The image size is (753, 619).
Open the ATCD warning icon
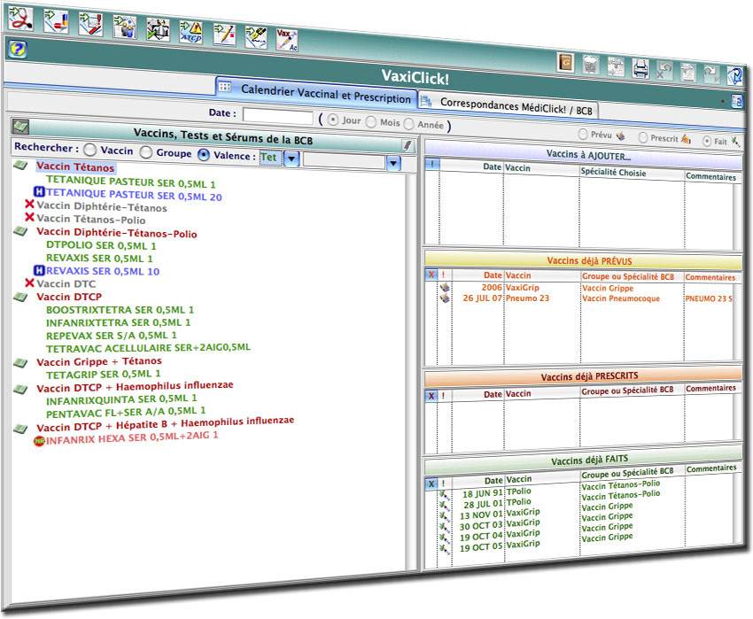point(190,32)
